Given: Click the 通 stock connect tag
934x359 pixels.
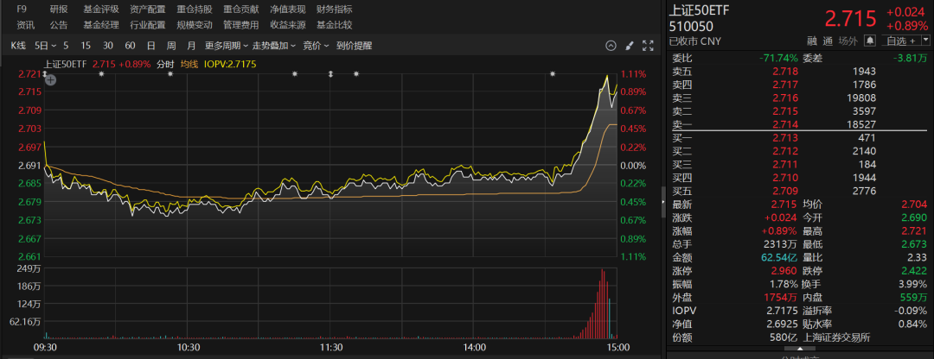Looking at the screenshot, I should [x=828, y=41].
